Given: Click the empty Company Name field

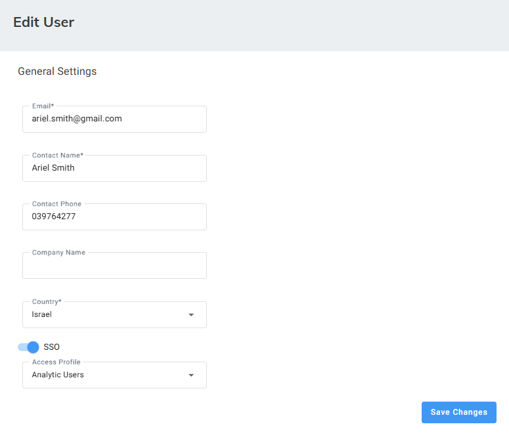Looking at the screenshot, I should (x=114, y=267).
